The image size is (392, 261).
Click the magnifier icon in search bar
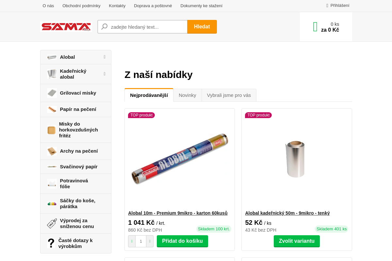pyautogui.click(x=104, y=26)
